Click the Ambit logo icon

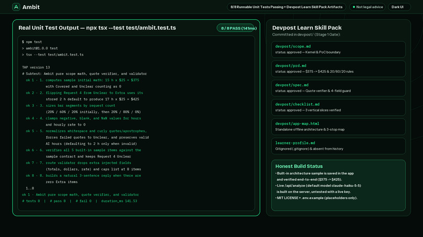click(x=16, y=7)
